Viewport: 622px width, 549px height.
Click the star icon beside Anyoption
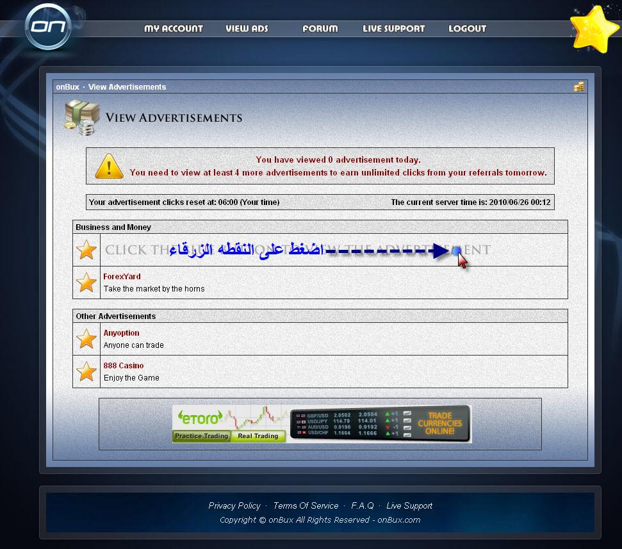(x=86, y=339)
